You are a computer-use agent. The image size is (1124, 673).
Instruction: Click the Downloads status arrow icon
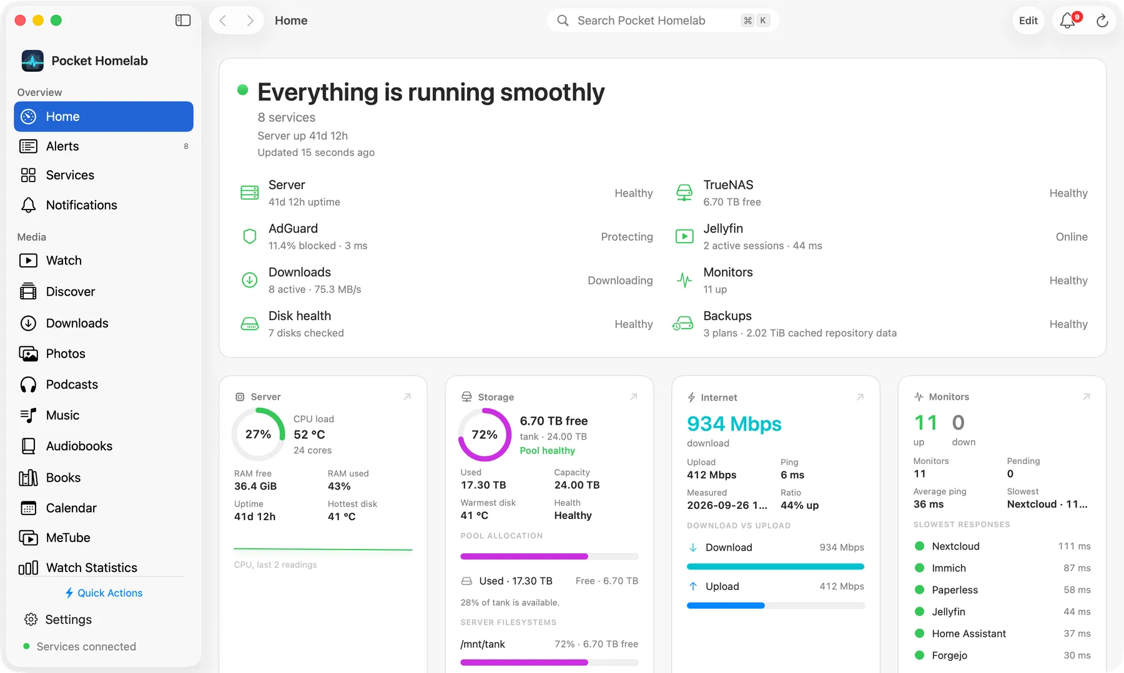point(250,280)
